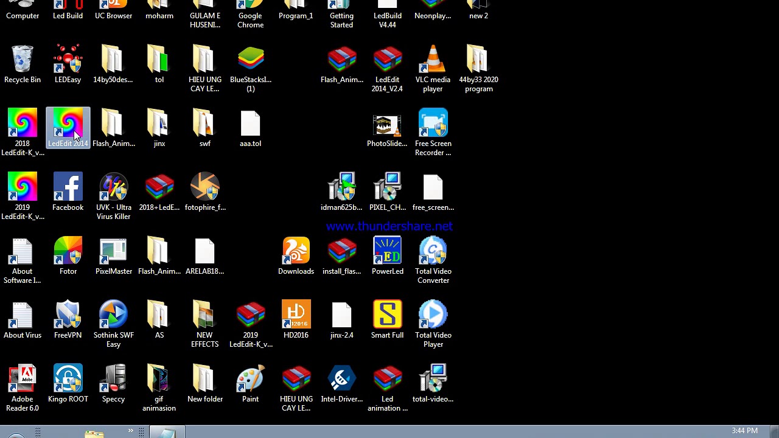The image size is (779, 438).
Task: Open free_screen... file
Action: [x=433, y=192]
